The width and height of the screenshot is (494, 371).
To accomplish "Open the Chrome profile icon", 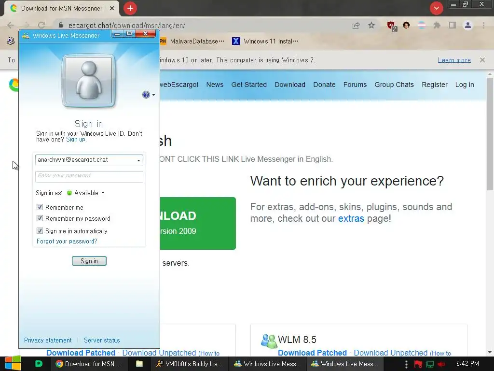I will (x=468, y=25).
